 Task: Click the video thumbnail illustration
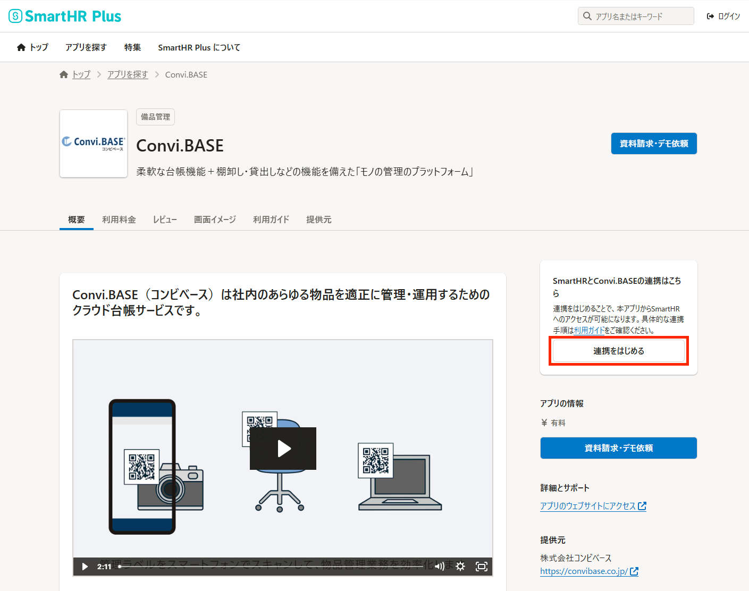click(283, 457)
